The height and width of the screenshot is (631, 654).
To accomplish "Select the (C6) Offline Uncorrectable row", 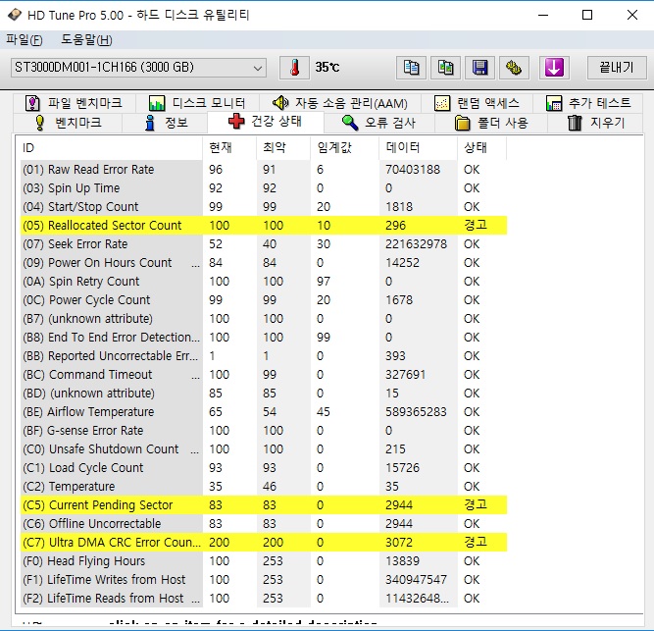I will (x=264, y=524).
